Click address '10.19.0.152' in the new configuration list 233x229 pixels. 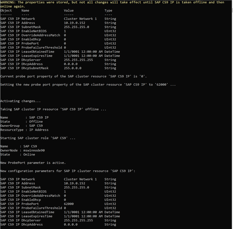coord(75,183)
